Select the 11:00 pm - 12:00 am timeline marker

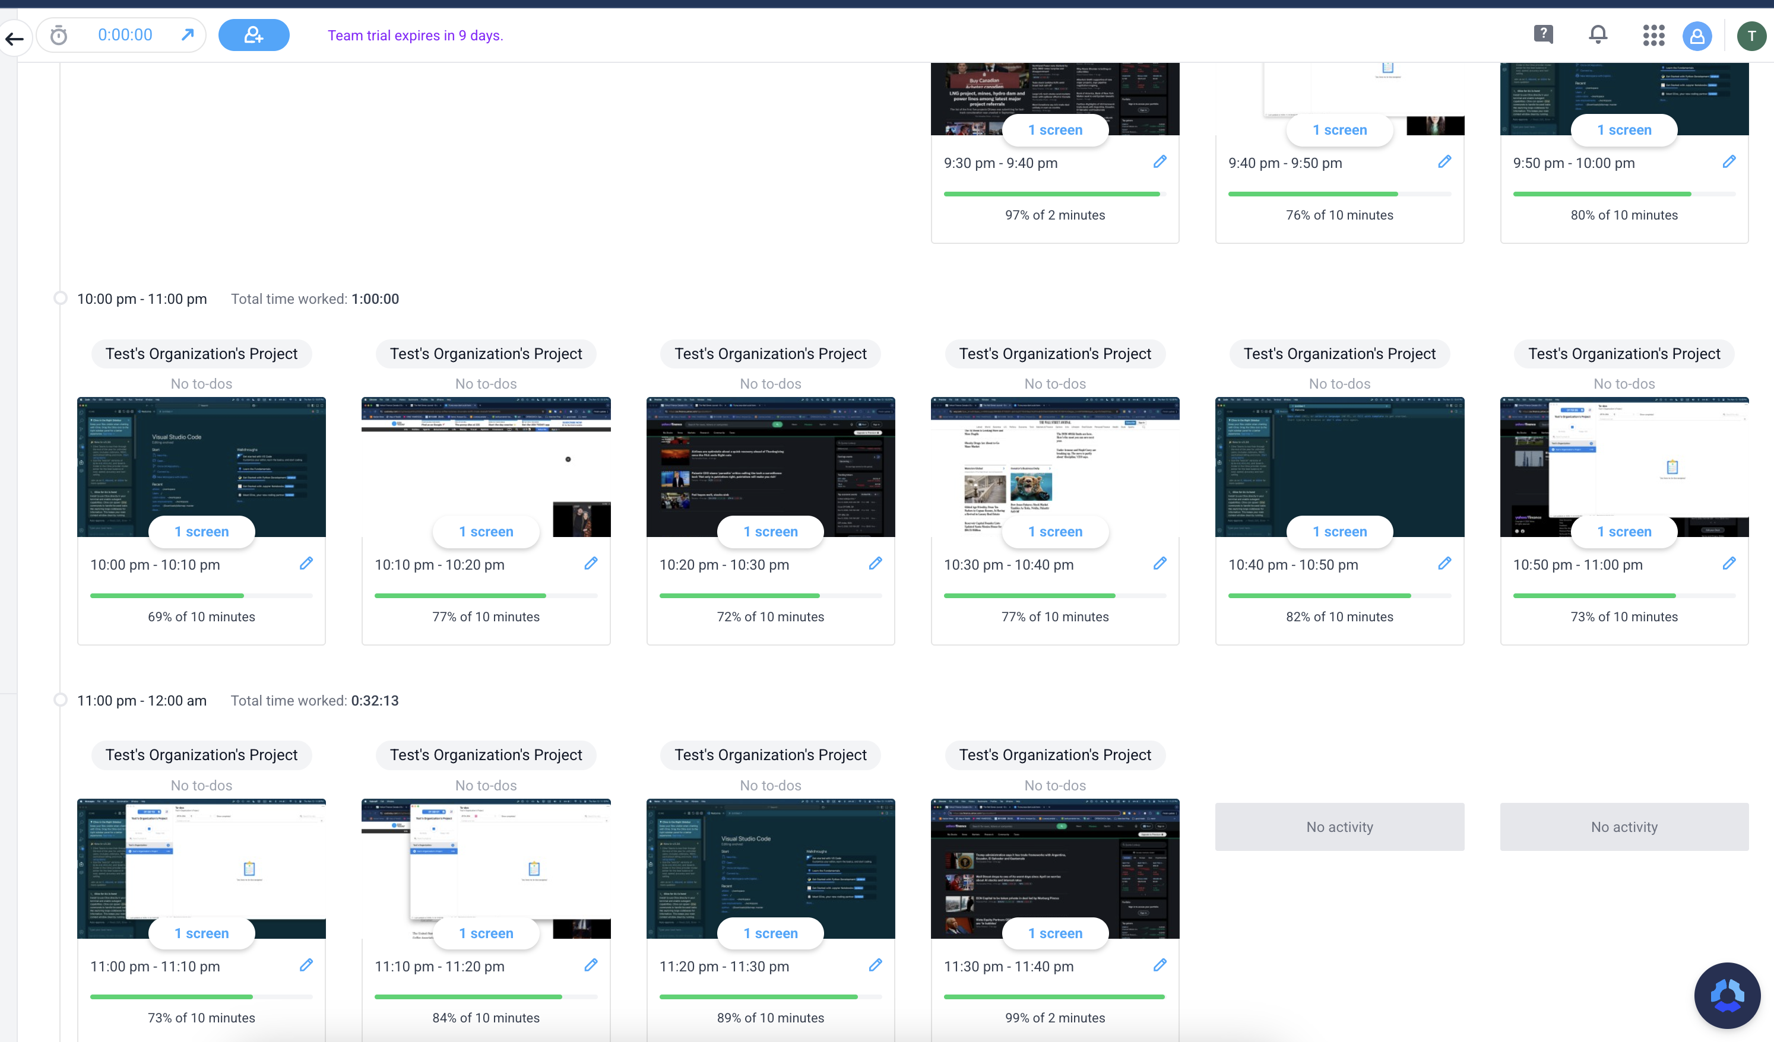[x=61, y=700]
